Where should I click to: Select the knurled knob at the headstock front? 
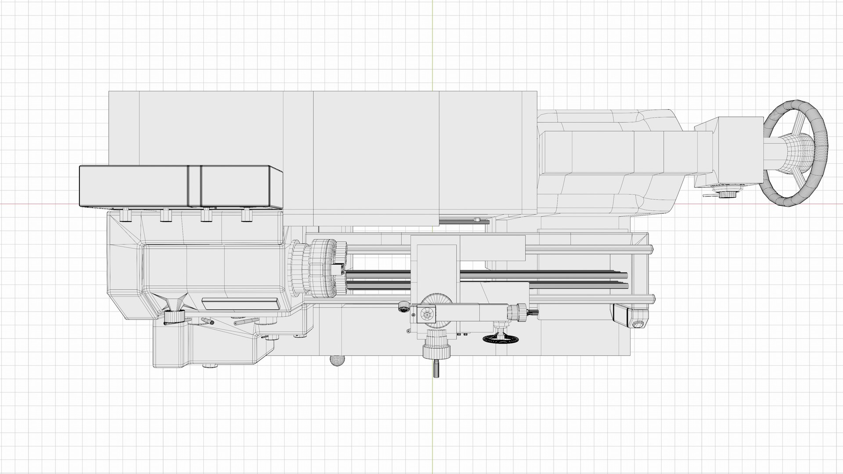tap(175, 316)
